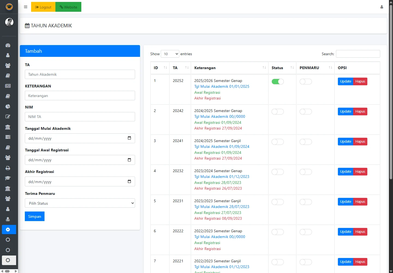Enable the PENMARU toggle for TA 20242
Viewport: 393px width, 273px height.
click(x=305, y=112)
